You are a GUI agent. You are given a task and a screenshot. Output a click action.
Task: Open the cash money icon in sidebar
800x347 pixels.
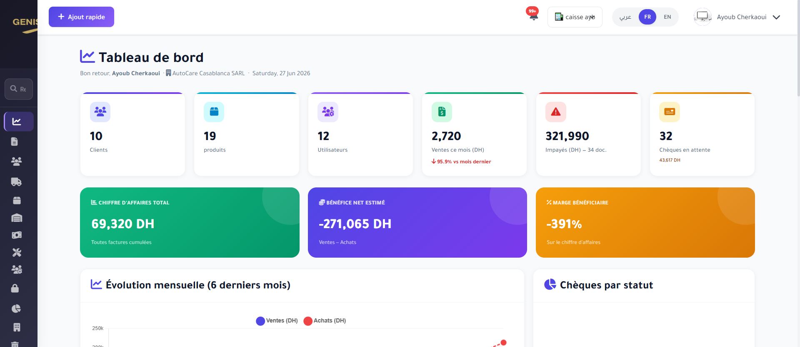[x=17, y=235]
